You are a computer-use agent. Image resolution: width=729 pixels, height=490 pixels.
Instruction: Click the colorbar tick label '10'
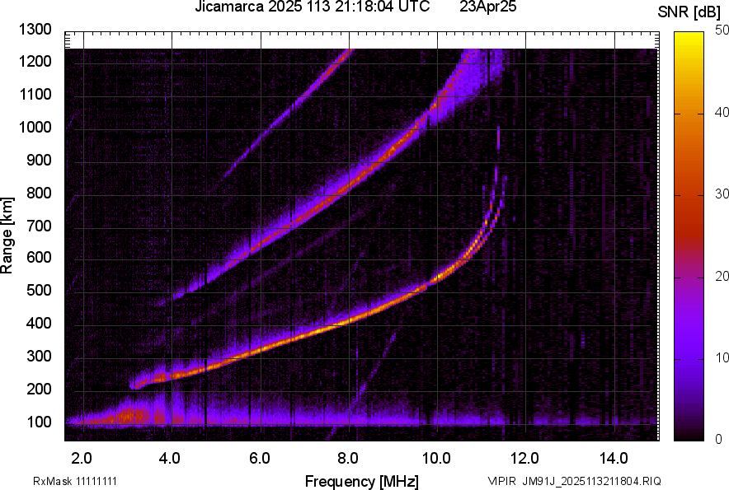coord(722,357)
